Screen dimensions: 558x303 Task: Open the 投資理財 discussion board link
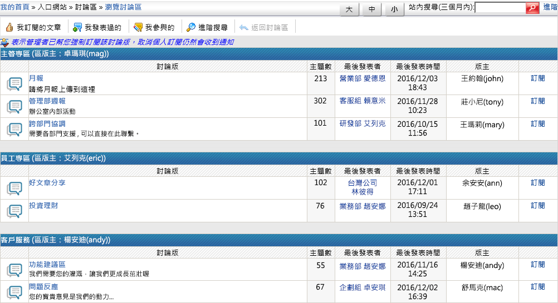(43, 206)
